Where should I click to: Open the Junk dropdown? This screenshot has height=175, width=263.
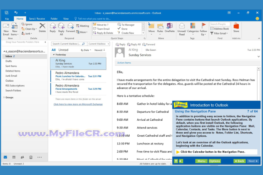tap(27, 34)
